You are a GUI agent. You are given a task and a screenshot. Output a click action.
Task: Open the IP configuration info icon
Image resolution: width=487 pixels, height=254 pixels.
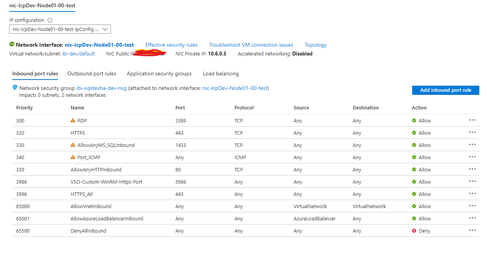point(50,20)
